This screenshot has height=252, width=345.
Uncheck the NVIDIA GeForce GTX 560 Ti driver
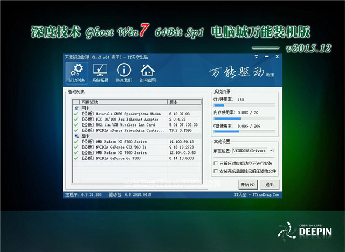coord(76,147)
